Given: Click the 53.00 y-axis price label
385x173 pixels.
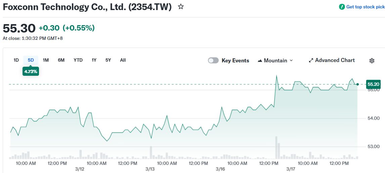Looking at the screenshot, I should pos(373,147).
